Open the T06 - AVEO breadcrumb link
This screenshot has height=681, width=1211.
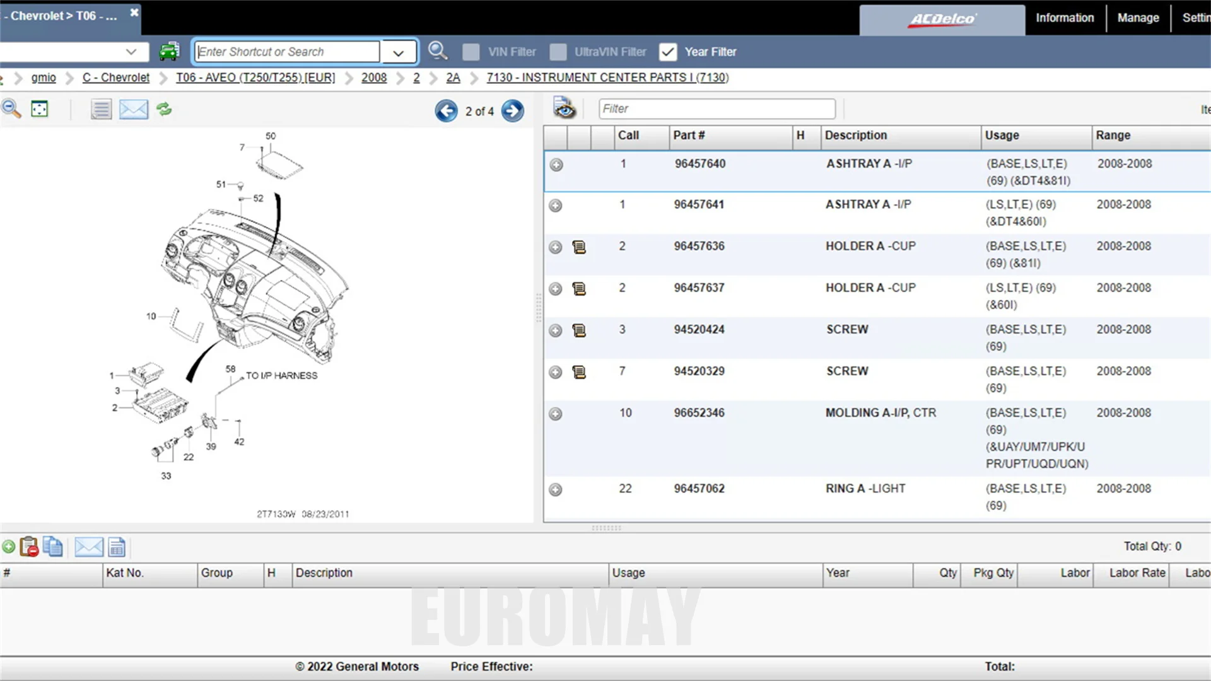[x=255, y=77]
